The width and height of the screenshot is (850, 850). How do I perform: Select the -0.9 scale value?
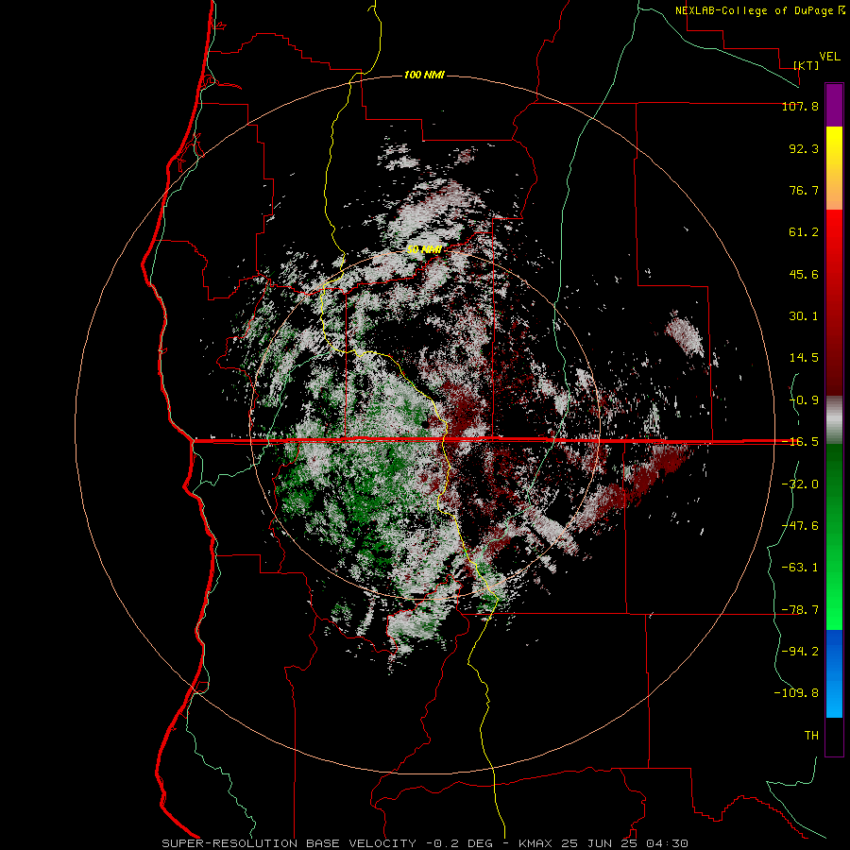[x=804, y=400]
